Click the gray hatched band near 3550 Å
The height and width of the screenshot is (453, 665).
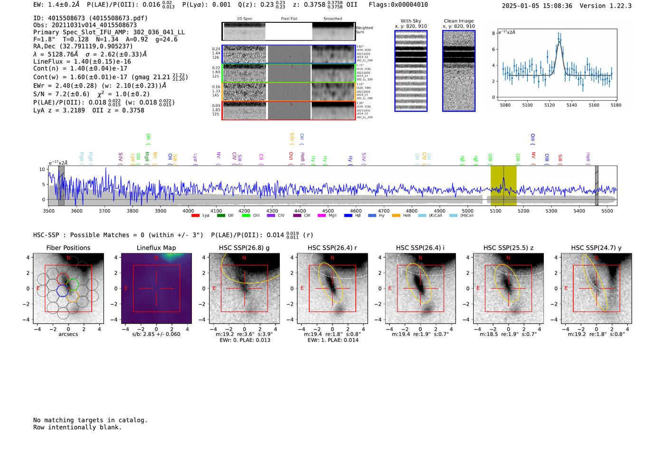tap(61, 186)
